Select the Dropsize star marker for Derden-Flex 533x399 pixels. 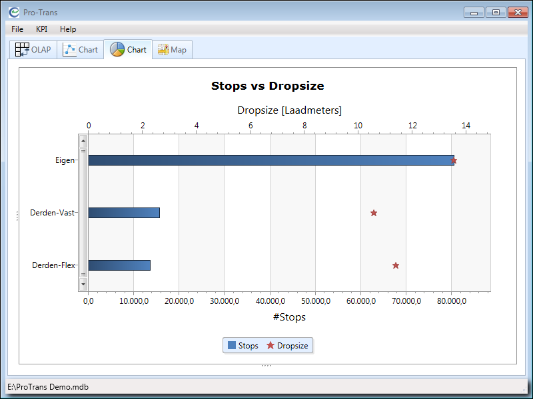coord(396,265)
